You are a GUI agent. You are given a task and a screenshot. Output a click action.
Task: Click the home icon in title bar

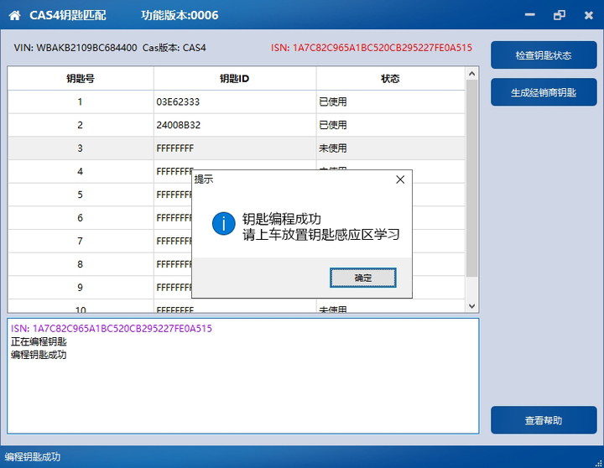14,15
